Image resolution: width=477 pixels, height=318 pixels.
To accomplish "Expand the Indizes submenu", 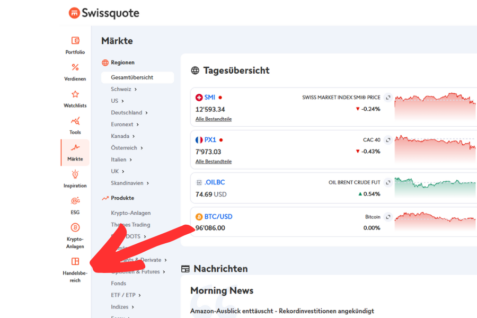I will (132, 307).
